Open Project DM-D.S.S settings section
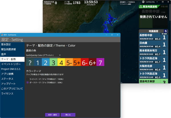 pyautogui.click(x=12, y=69)
